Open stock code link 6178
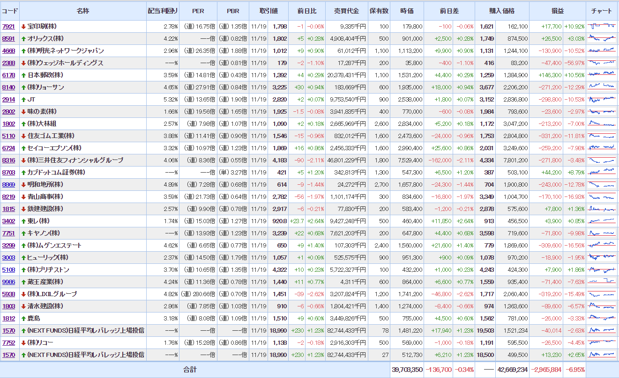This screenshot has width=619, height=378. point(8,75)
